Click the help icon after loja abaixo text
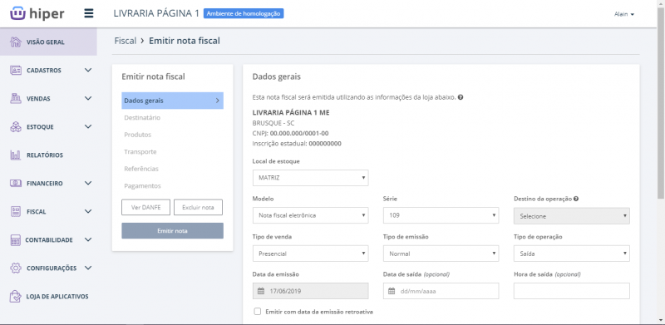665x325 pixels. [461, 97]
